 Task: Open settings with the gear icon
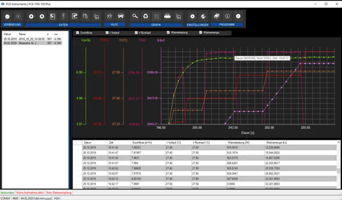192,16
